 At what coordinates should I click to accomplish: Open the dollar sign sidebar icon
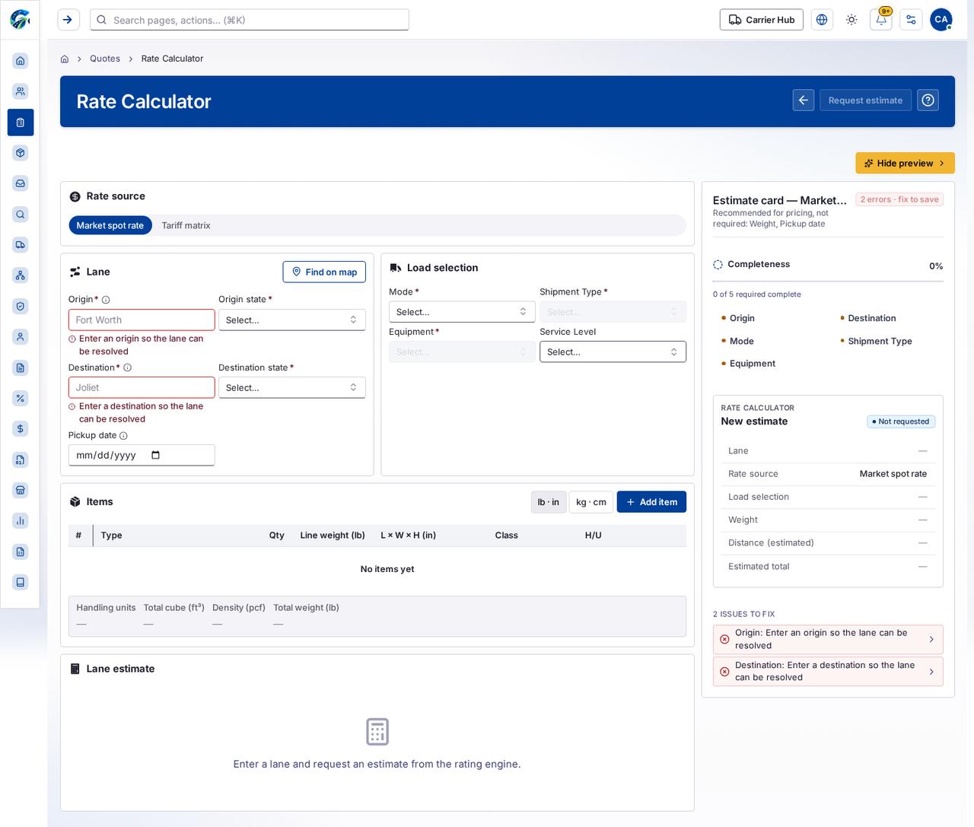(21, 428)
